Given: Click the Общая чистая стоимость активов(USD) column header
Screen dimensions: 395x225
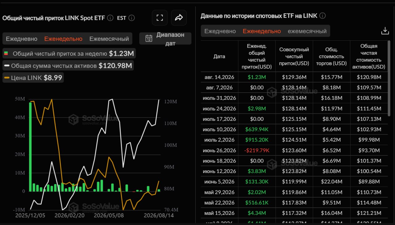Looking at the screenshot, I should click(369, 56).
